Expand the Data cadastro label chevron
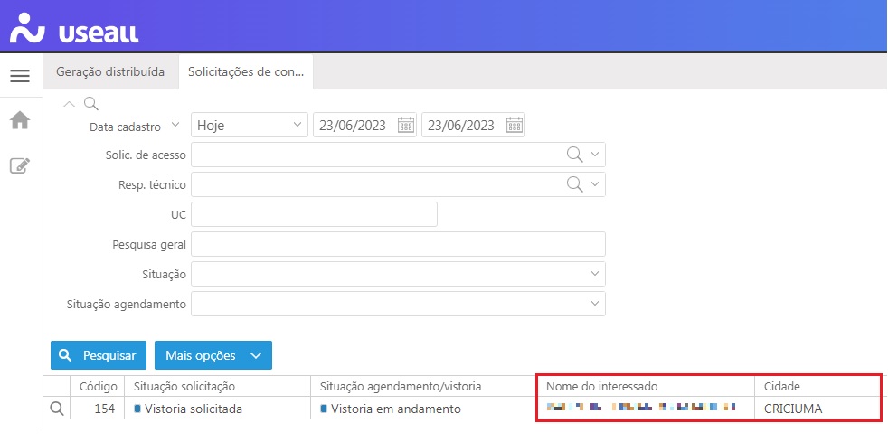The width and height of the screenshot is (888, 442). (x=175, y=125)
